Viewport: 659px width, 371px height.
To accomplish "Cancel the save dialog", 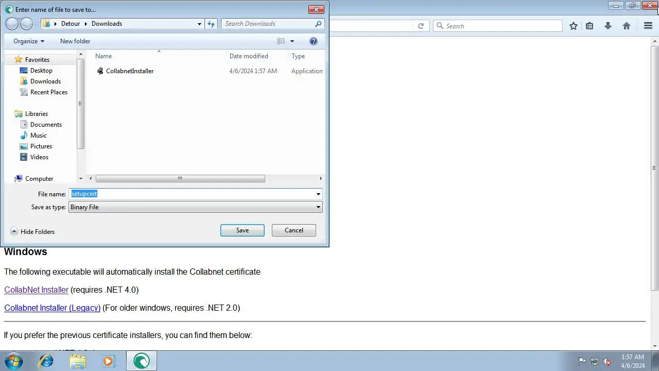I will pyautogui.click(x=294, y=230).
